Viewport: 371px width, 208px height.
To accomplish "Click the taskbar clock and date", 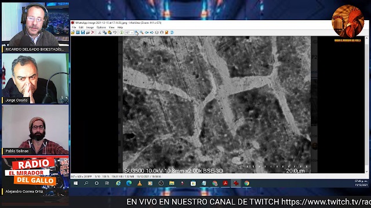I will pyautogui.click(x=361, y=183).
